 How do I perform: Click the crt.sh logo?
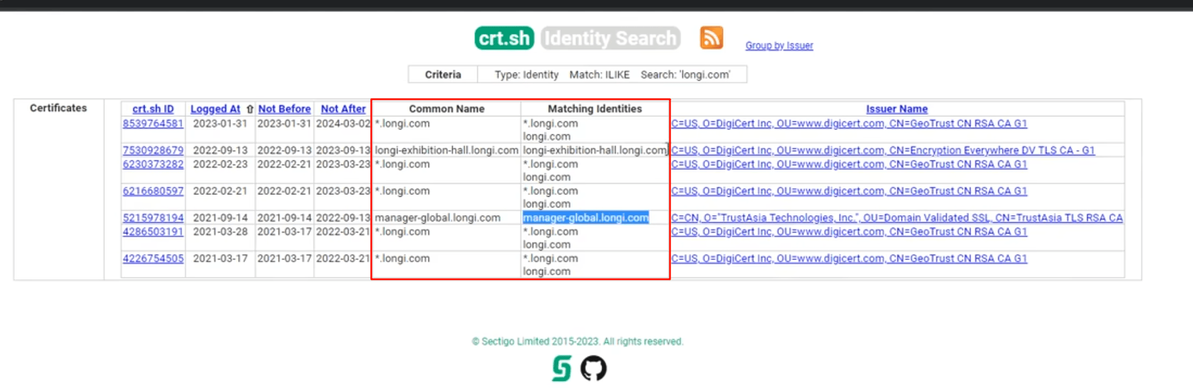point(504,38)
